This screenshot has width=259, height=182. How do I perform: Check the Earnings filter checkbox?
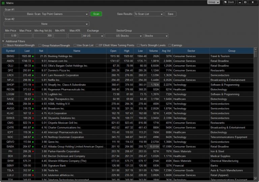pyautogui.click(x=170, y=45)
